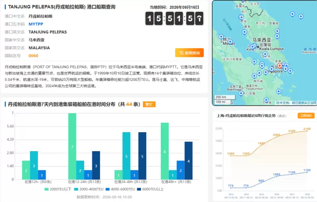Click the 200 km map scale bar

click(224, 97)
